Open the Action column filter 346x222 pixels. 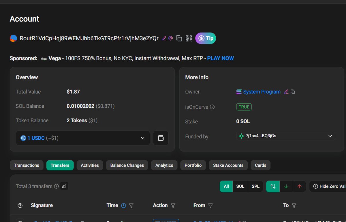point(173,206)
